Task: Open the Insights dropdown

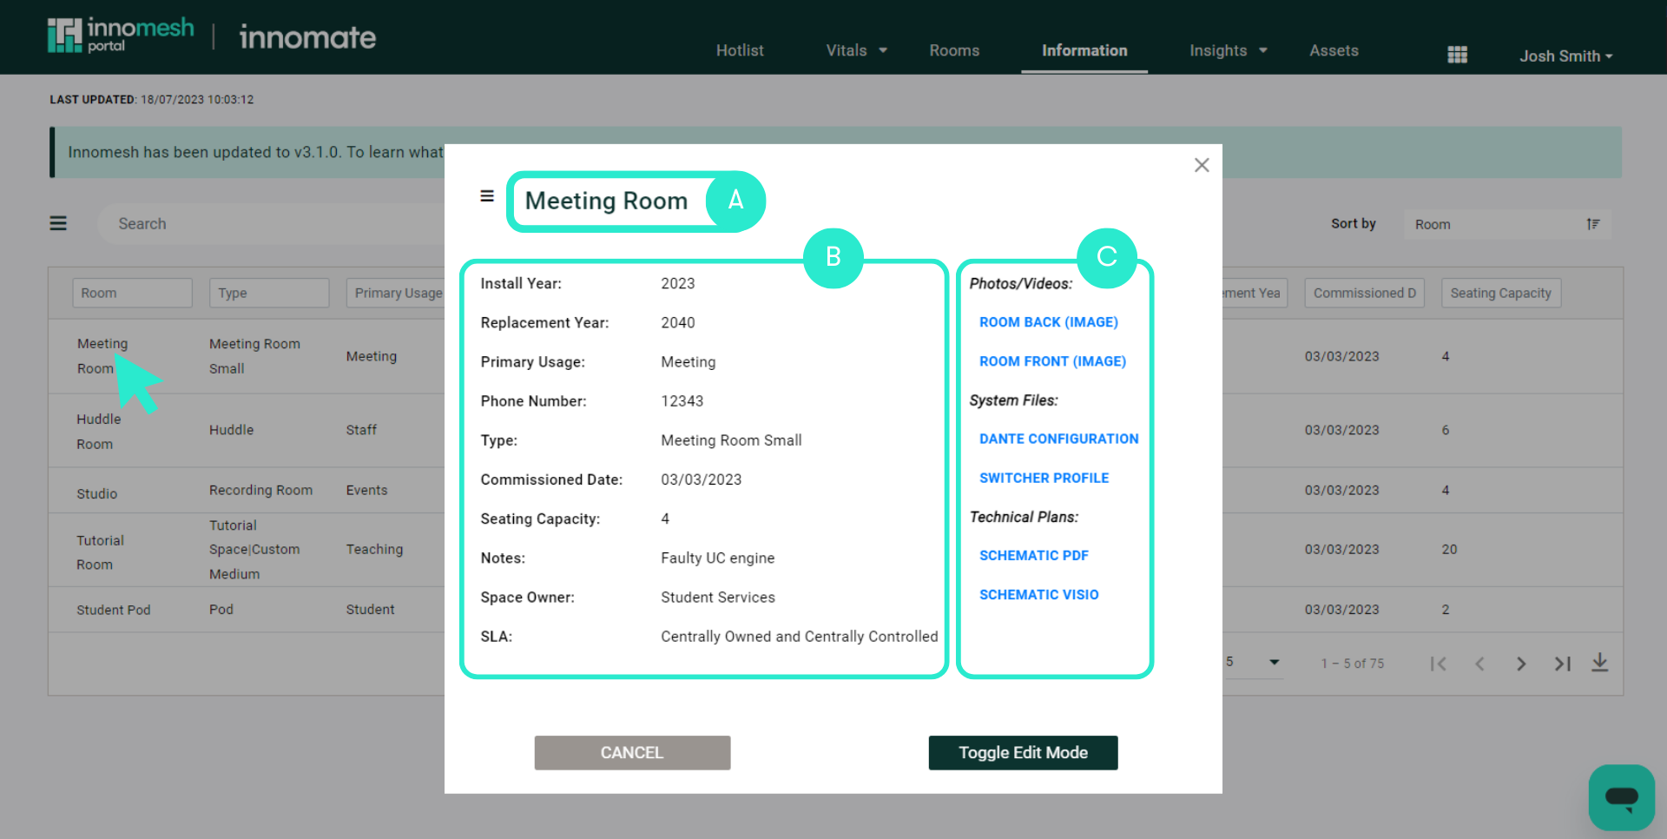Action: (1227, 50)
